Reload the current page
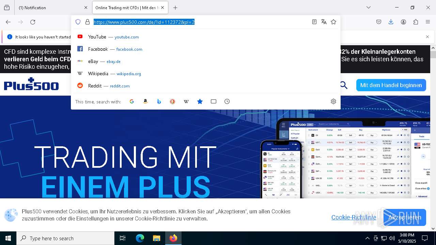Viewport: 436px width, 245px height. click(x=33, y=22)
